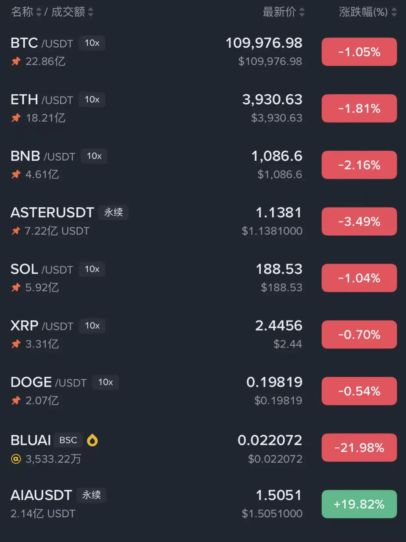
Task: Click the pin icon under ETH/USDT
Action: tap(16, 118)
